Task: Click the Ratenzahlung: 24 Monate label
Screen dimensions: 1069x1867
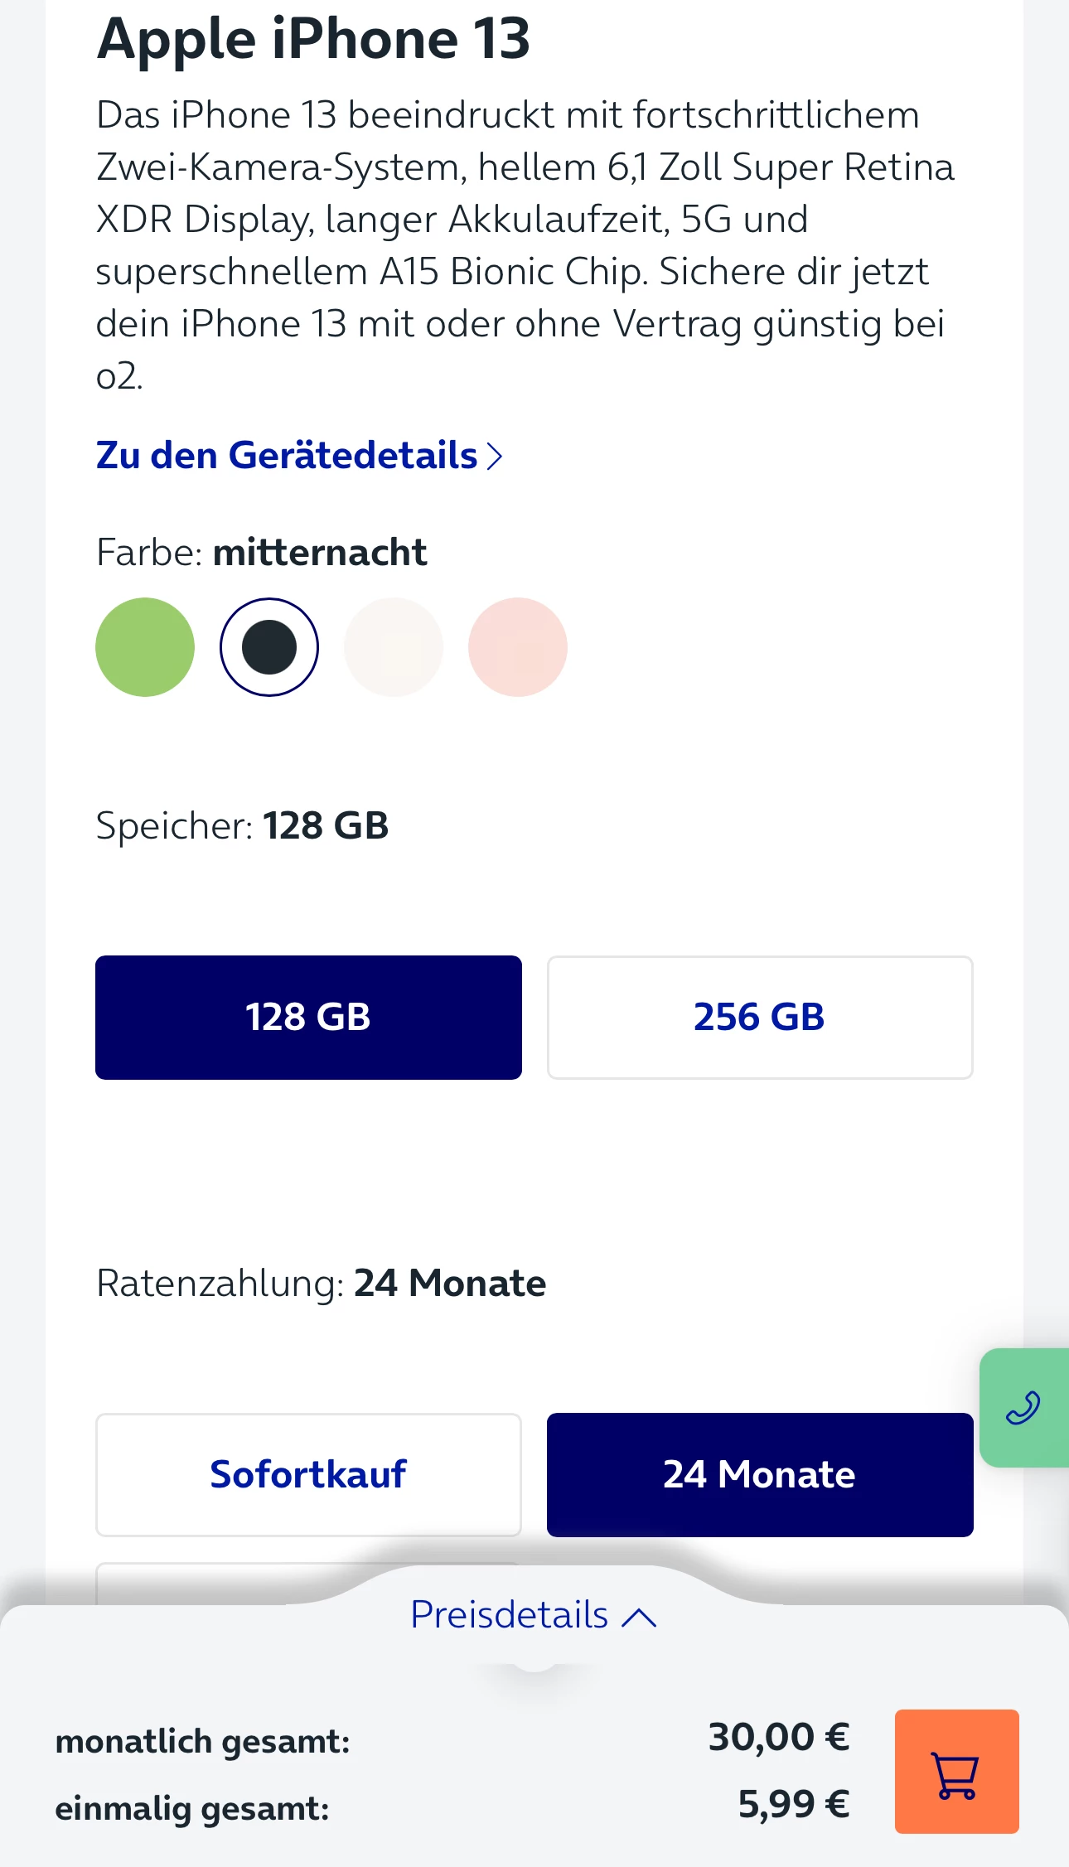Action: tap(321, 1284)
